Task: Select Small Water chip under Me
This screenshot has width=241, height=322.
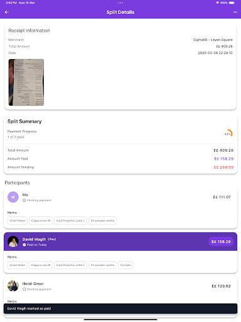Action: click(x=18, y=221)
